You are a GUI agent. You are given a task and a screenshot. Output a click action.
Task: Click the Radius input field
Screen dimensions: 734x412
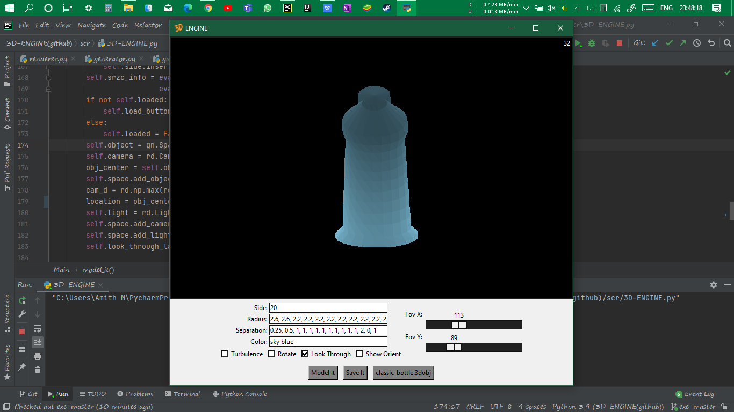pyautogui.click(x=328, y=319)
